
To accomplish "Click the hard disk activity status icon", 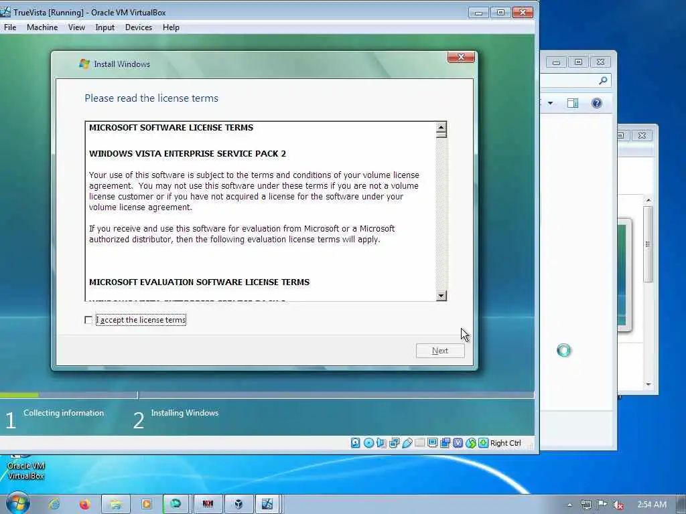I will [355, 443].
